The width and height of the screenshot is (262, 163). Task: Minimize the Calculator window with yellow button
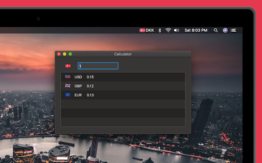(65, 54)
